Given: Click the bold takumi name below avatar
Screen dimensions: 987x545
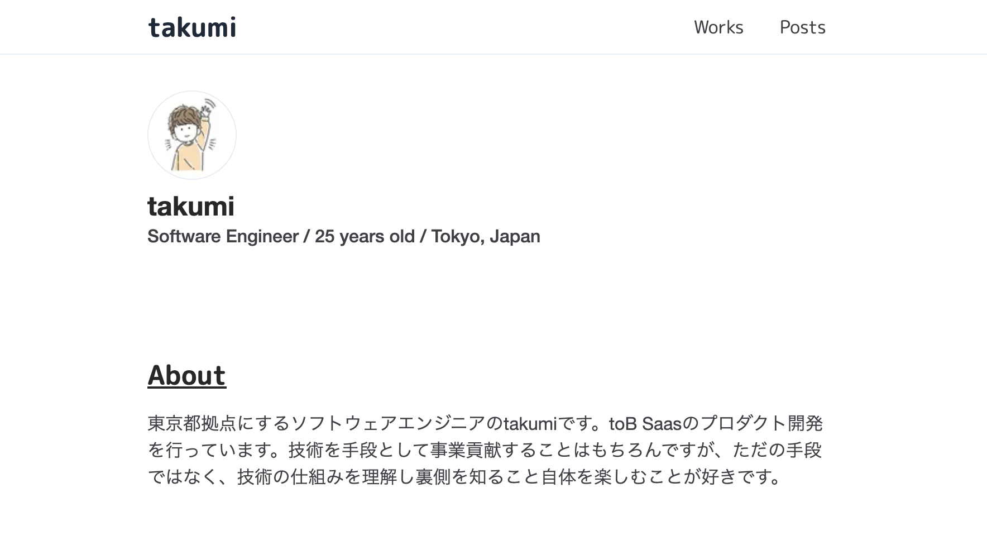Looking at the screenshot, I should (191, 206).
